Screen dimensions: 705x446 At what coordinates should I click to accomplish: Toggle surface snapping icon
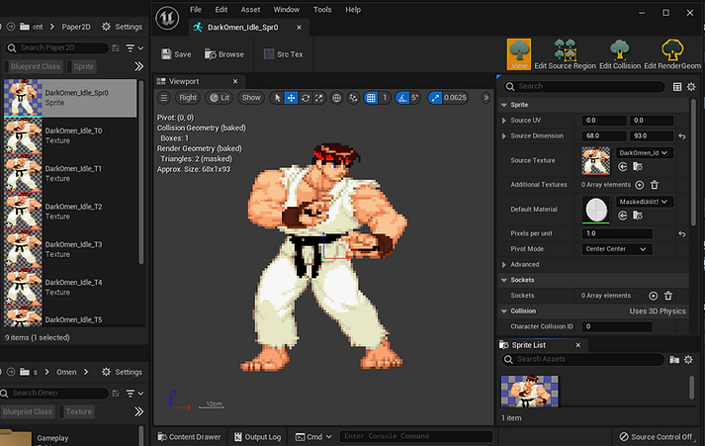coord(353,98)
